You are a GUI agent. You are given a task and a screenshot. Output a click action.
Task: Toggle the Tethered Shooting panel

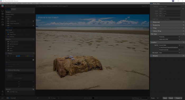7,70
